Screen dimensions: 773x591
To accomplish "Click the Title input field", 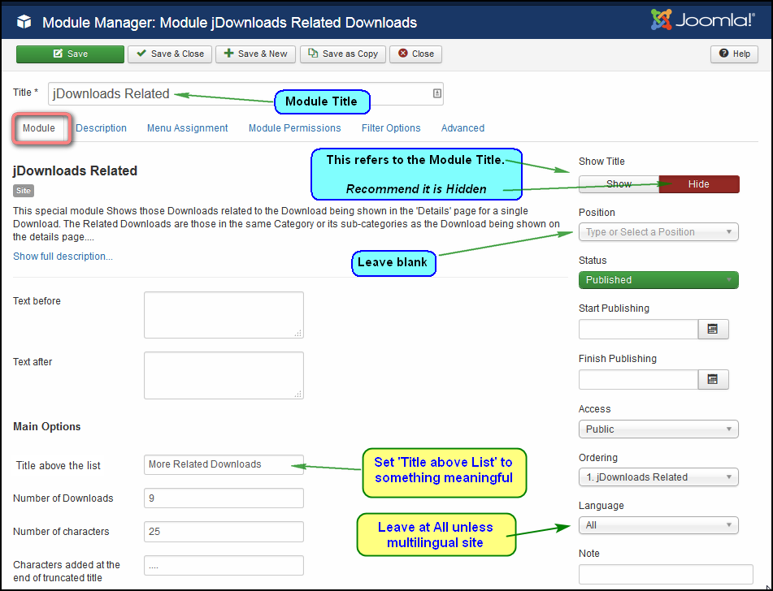I will pos(245,93).
